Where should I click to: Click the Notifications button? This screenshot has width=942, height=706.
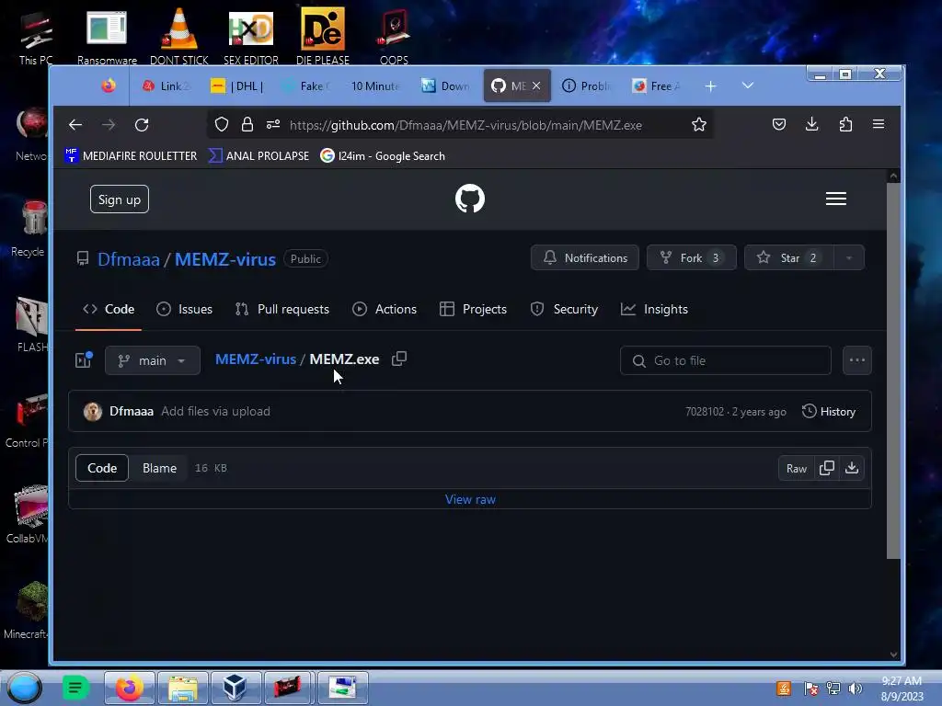[584, 257]
